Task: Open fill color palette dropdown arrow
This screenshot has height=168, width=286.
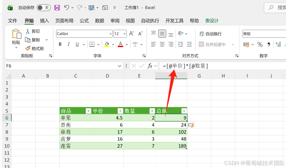Action: [113, 44]
